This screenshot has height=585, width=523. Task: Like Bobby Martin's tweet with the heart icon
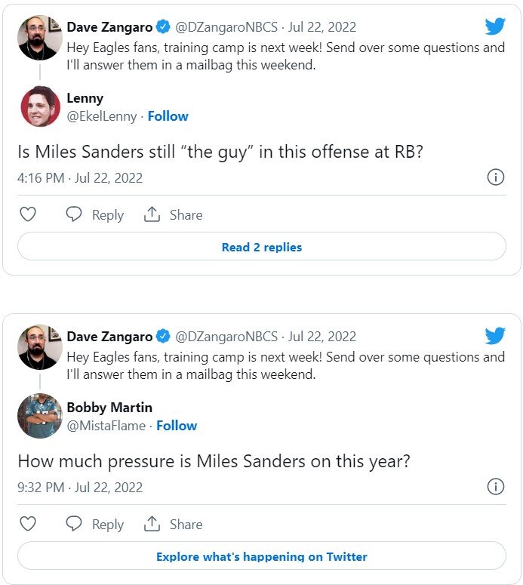pos(28,524)
